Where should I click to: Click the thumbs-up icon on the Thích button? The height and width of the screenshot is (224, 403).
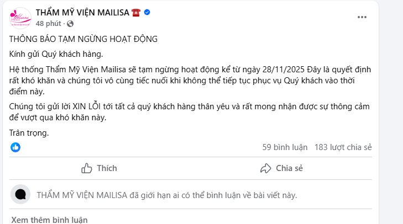(86, 168)
